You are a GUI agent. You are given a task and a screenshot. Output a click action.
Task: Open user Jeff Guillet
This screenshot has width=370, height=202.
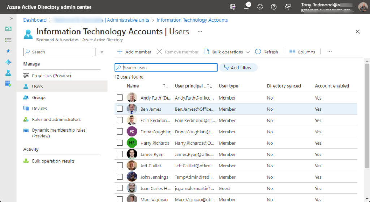point(151,166)
